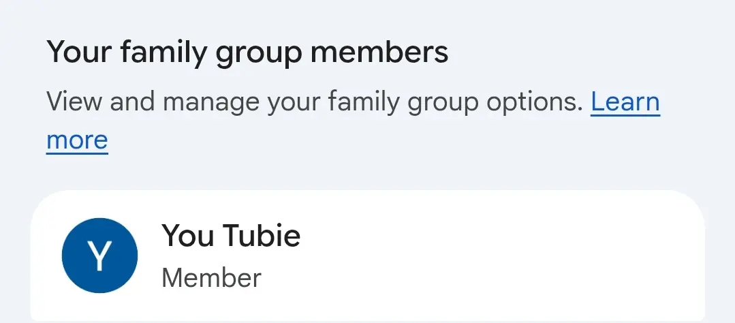View You Tubie's profile picture icon
The image size is (735, 323).
point(99,256)
